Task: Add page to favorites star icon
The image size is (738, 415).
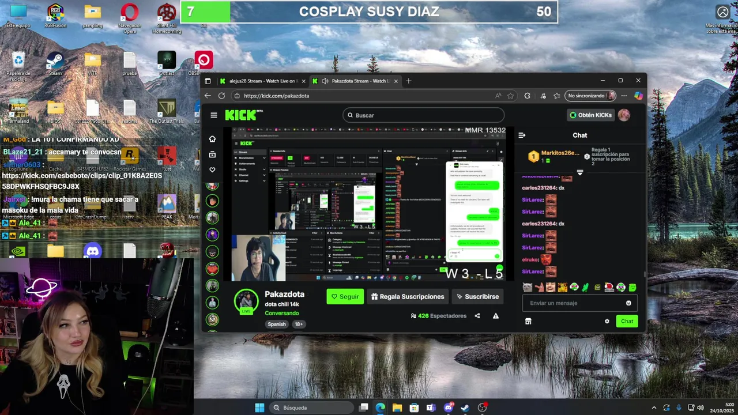Action: pos(510,96)
